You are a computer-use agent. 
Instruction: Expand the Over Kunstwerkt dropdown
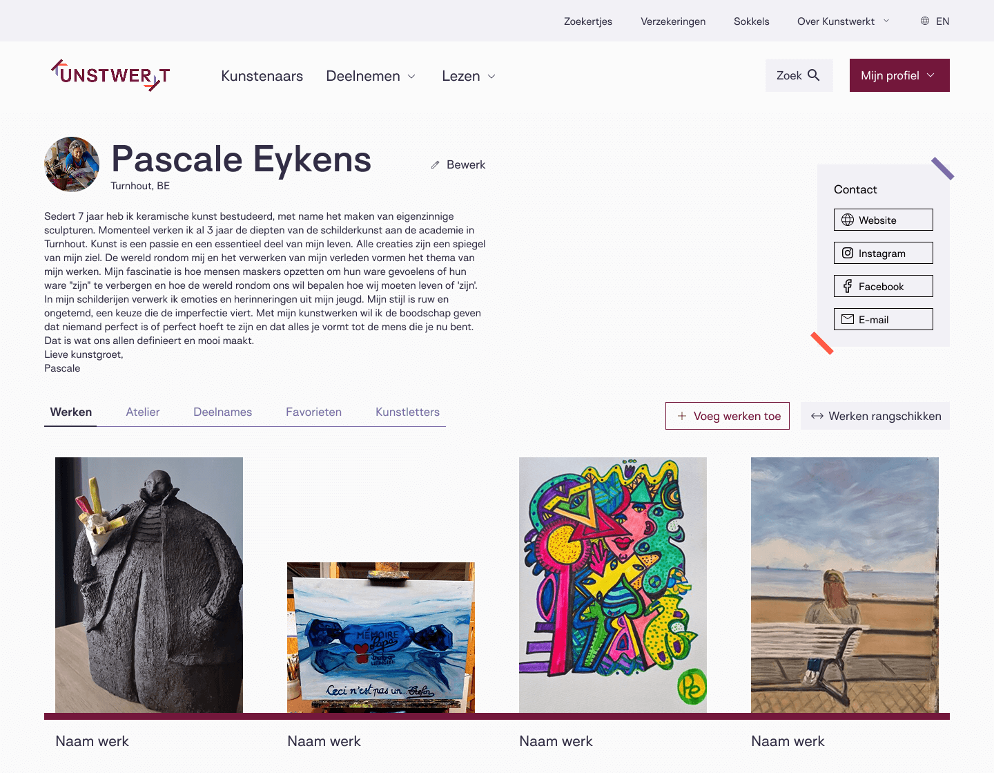point(843,21)
